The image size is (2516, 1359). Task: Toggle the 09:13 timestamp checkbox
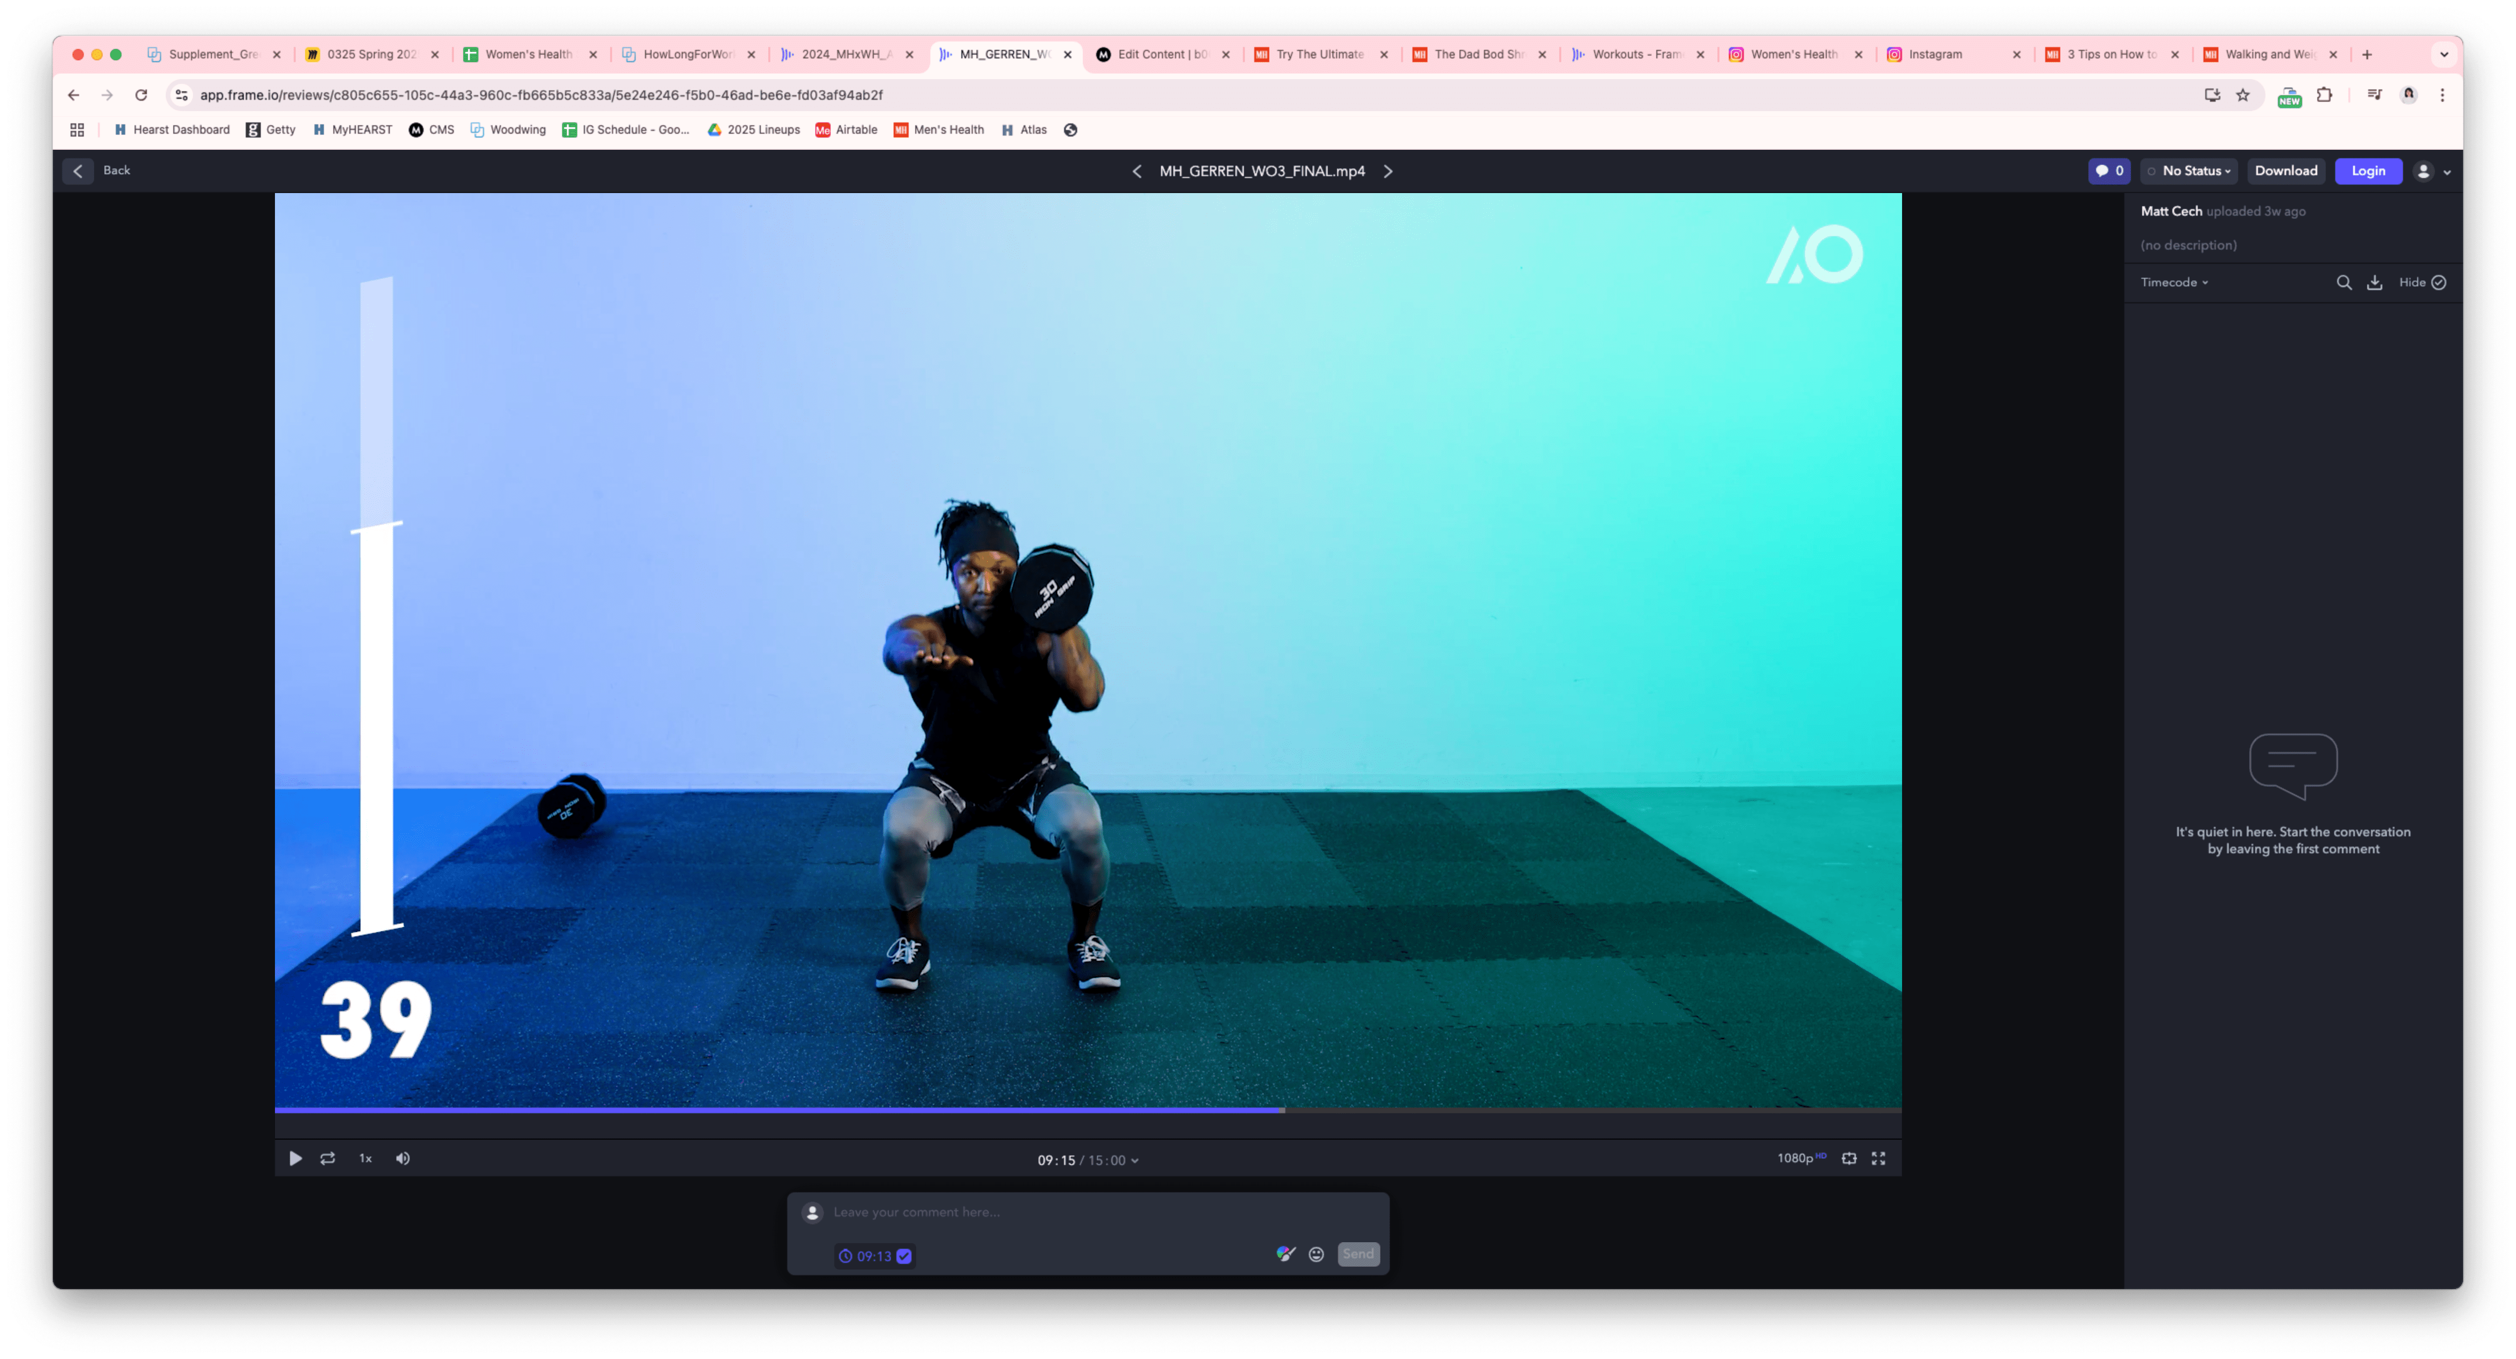pos(904,1256)
